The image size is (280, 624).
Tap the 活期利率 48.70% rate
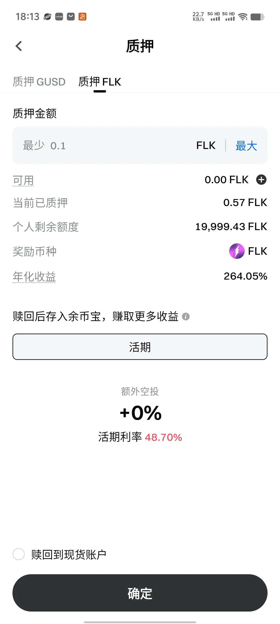pyautogui.click(x=140, y=437)
